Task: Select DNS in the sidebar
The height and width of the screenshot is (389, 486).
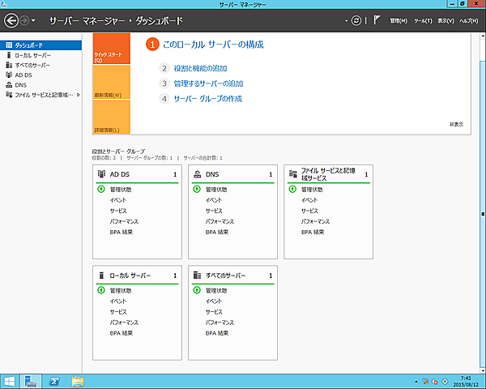Action: coord(41,85)
